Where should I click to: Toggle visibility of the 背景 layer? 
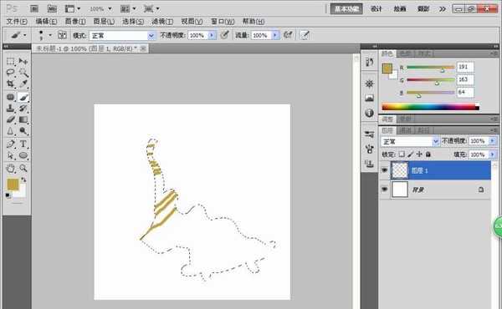click(385, 190)
